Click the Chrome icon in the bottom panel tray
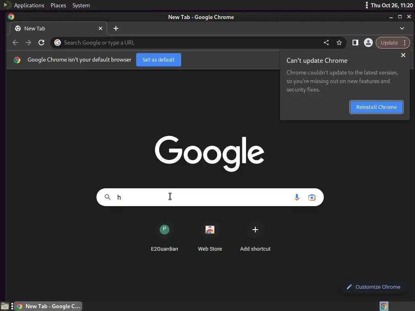The image size is (415, 311). click(x=384, y=306)
